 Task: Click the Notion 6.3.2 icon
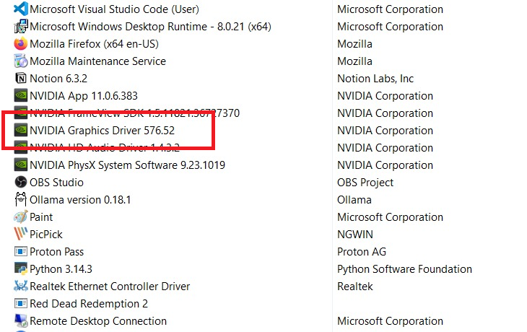(x=20, y=79)
